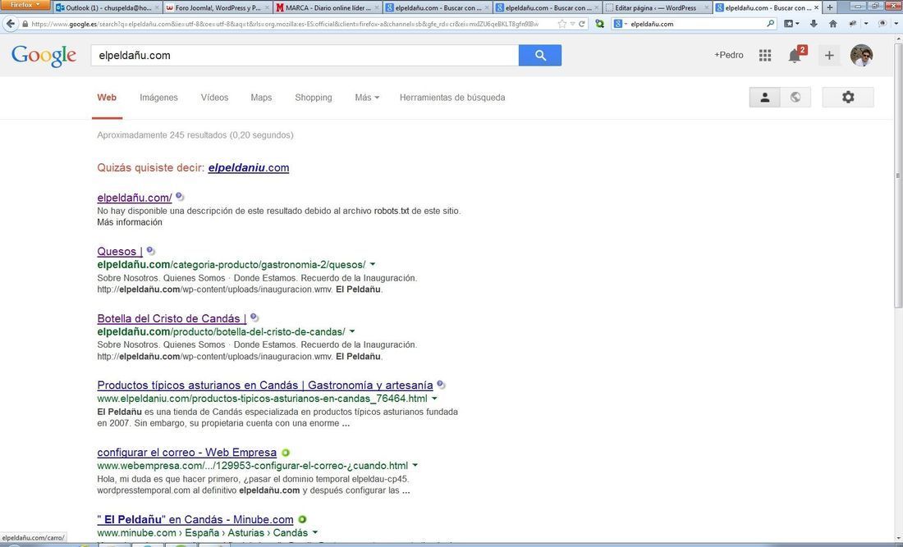Open Herramientas de búsqueda
This screenshot has width=903, height=547.
pyautogui.click(x=452, y=98)
